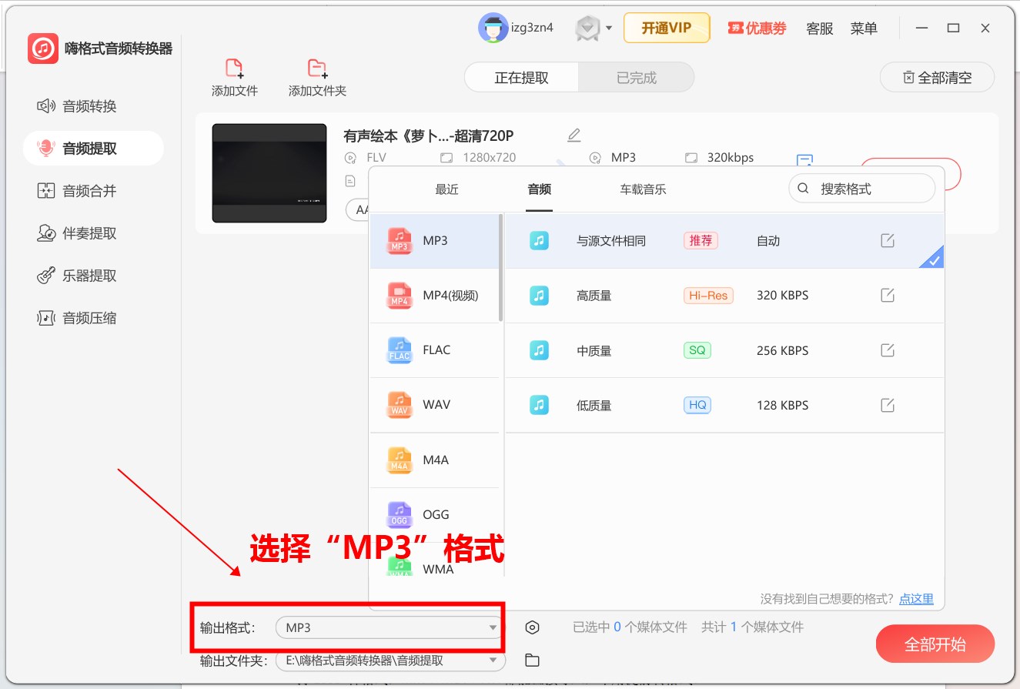This screenshot has width=1020, height=689.
Task: Edit settings for 与源文件相同 preset
Action: 888,241
